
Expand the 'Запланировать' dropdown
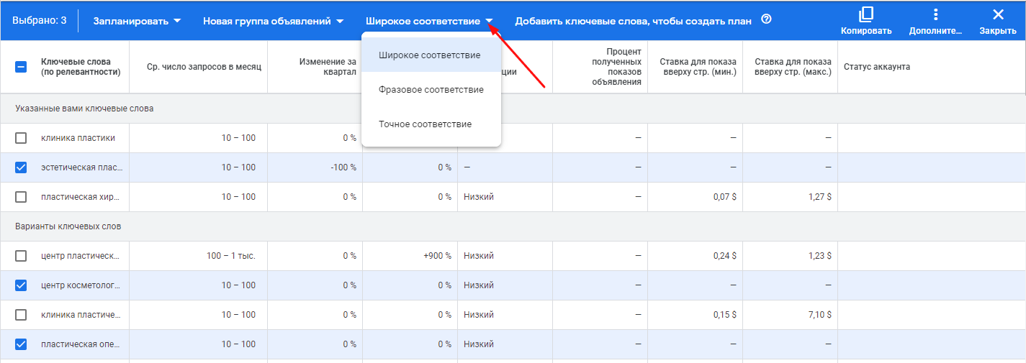138,21
